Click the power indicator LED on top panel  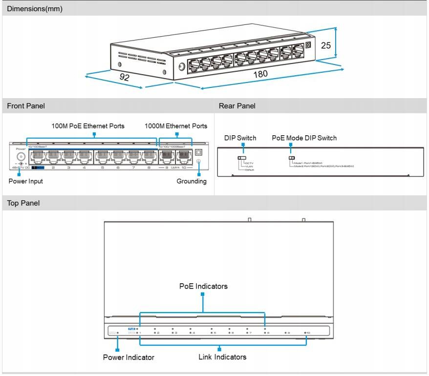coord(118,333)
